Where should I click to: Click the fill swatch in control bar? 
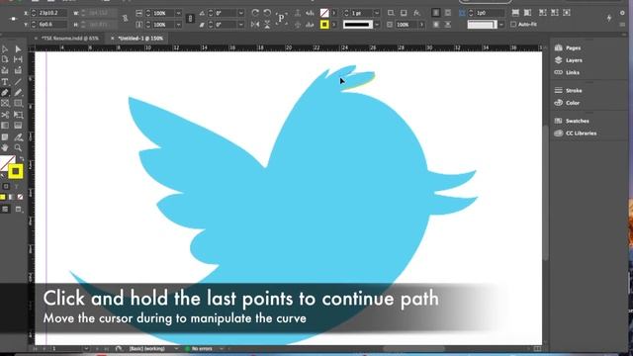324,13
